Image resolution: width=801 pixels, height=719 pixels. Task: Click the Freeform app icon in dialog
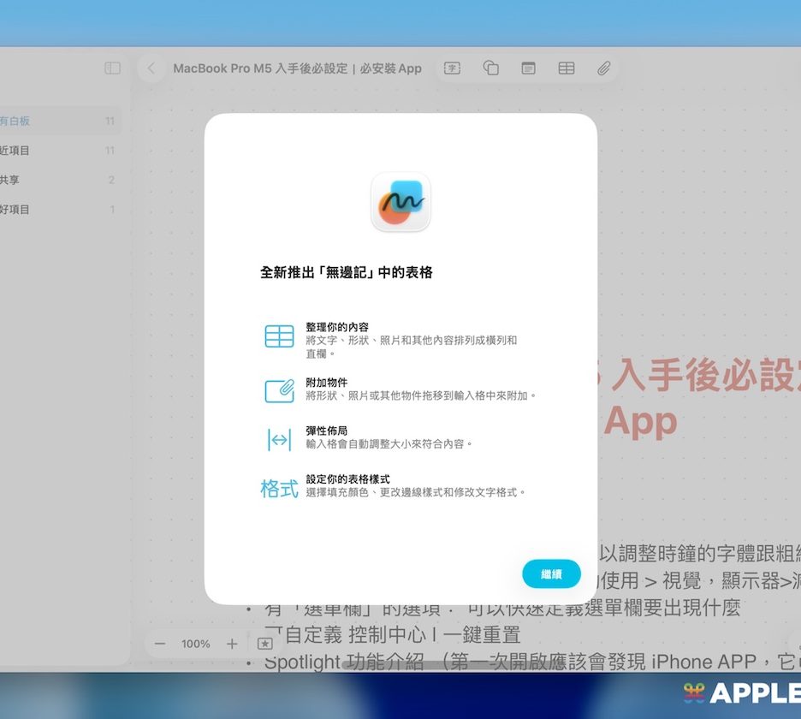[400, 202]
